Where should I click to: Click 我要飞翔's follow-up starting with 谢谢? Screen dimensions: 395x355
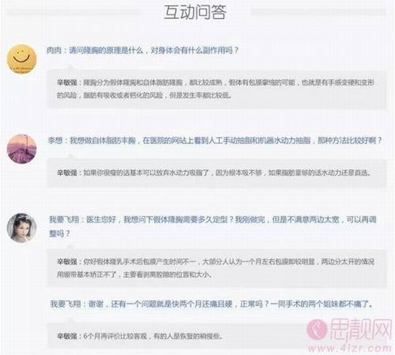(211, 304)
